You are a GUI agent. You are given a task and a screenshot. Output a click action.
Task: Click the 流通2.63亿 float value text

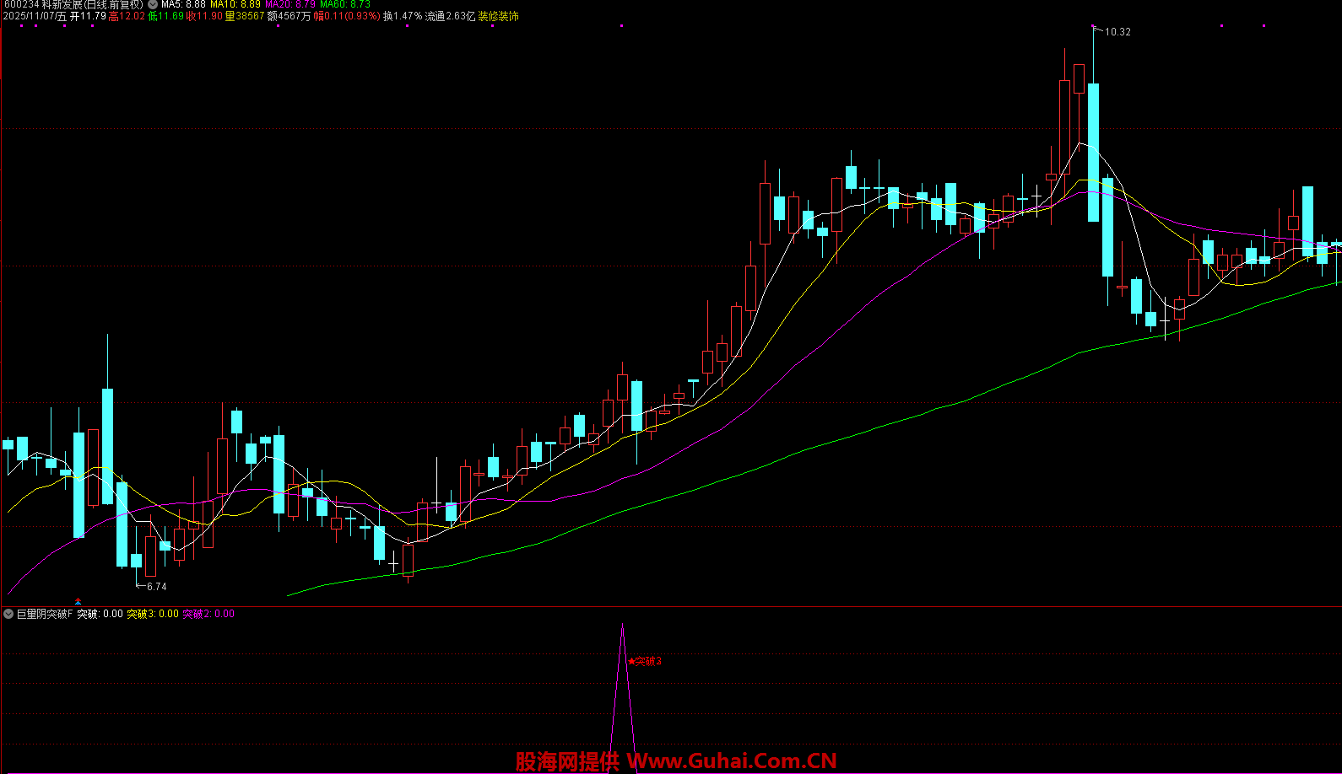pos(450,16)
